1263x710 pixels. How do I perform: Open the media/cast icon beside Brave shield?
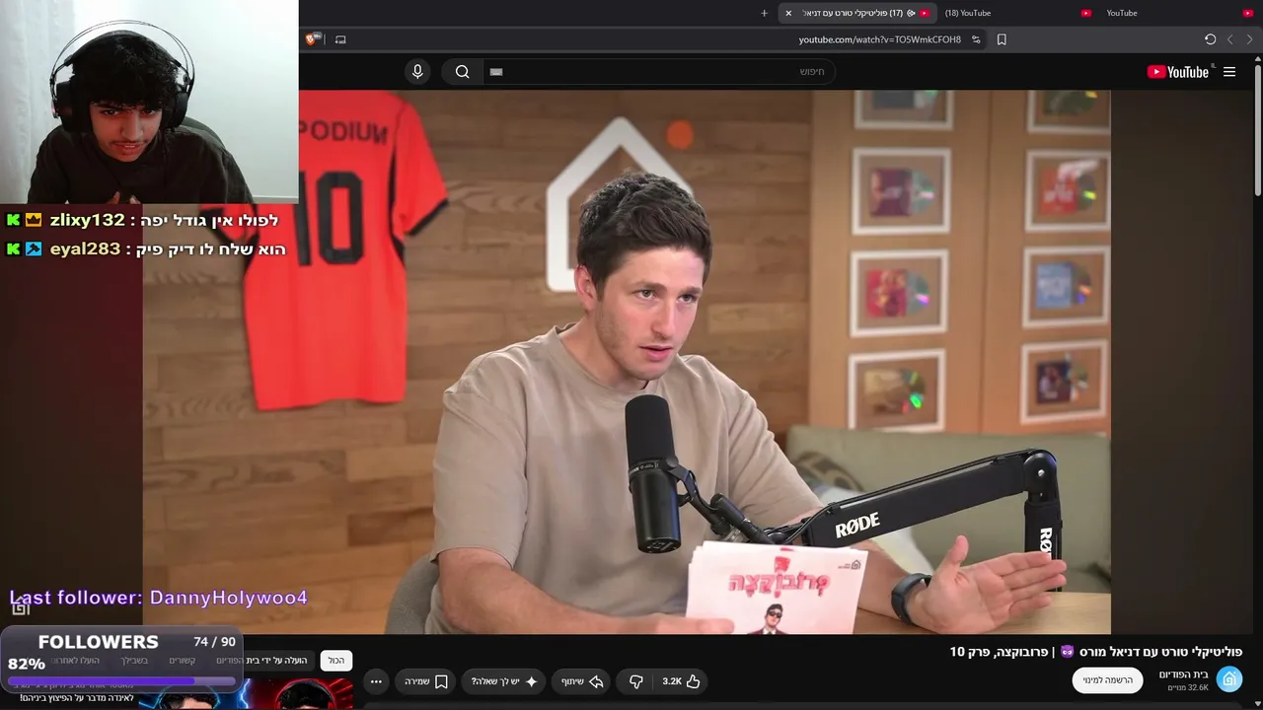tap(340, 39)
